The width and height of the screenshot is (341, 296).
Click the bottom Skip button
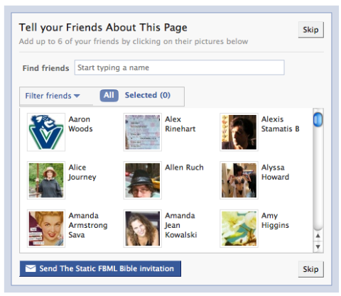point(310,269)
